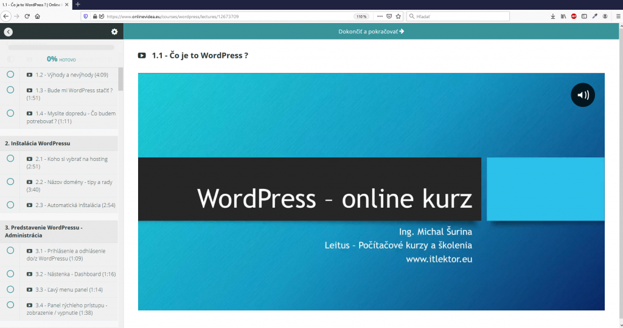Click the tracking protection shield icon
This screenshot has width=623, height=328.
coord(85,16)
